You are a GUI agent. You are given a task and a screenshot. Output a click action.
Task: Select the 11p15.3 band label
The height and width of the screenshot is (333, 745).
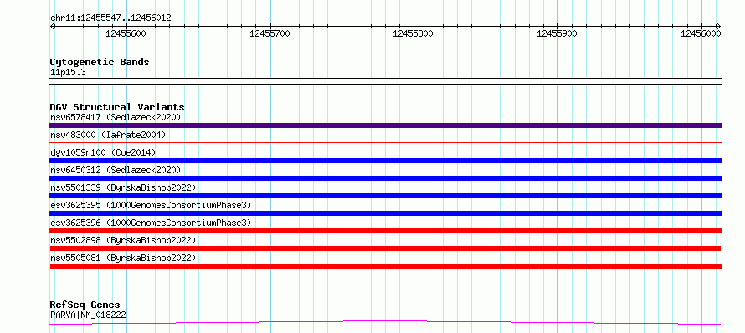(x=68, y=73)
